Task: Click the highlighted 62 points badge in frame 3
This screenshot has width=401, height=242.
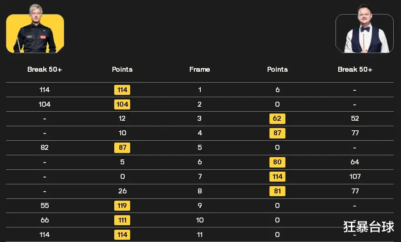Action: pyautogui.click(x=277, y=119)
